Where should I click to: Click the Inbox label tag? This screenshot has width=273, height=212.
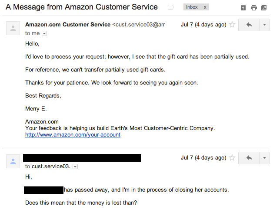pyautogui.click(x=192, y=7)
